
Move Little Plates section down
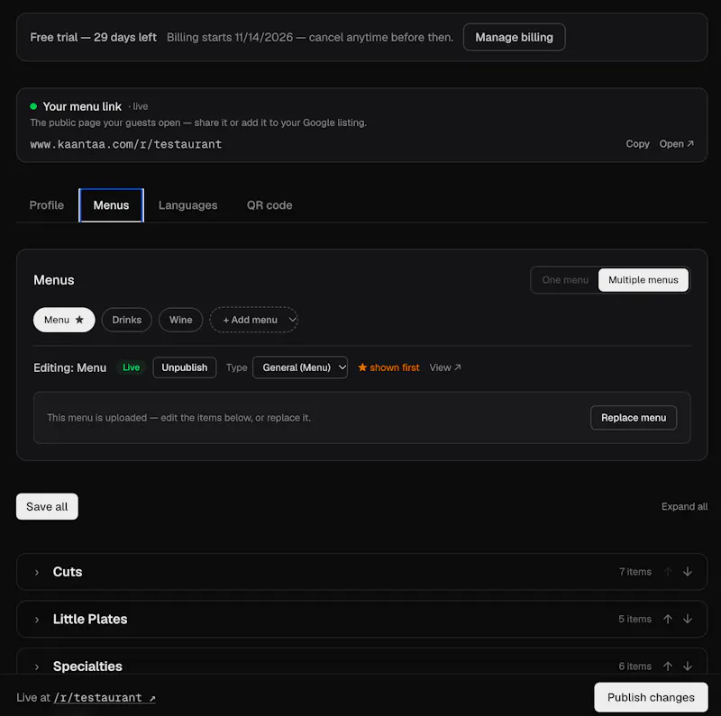688,619
